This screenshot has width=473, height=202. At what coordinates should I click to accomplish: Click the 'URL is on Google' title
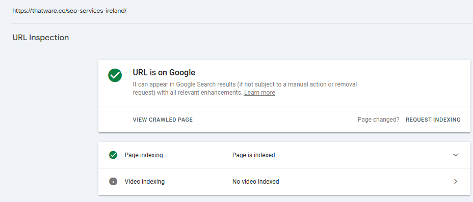tap(164, 73)
